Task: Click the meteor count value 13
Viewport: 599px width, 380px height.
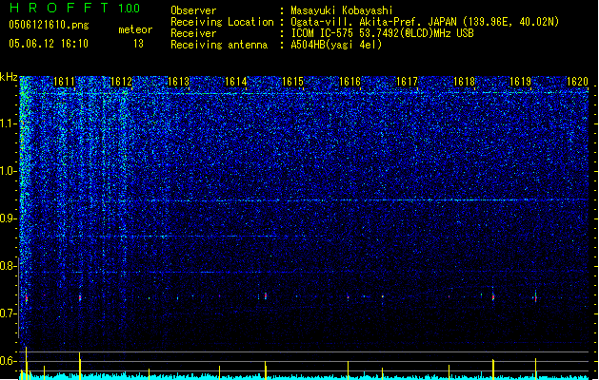Action: (x=138, y=44)
